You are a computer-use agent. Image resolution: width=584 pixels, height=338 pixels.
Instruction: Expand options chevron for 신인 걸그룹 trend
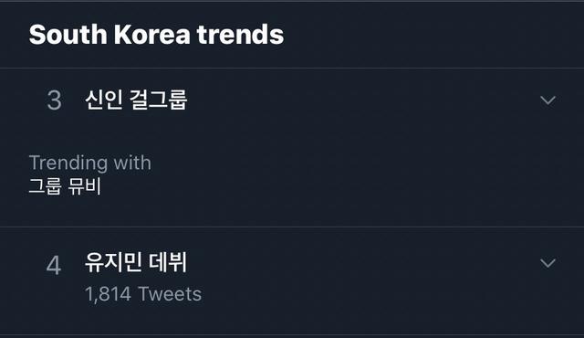547,100
